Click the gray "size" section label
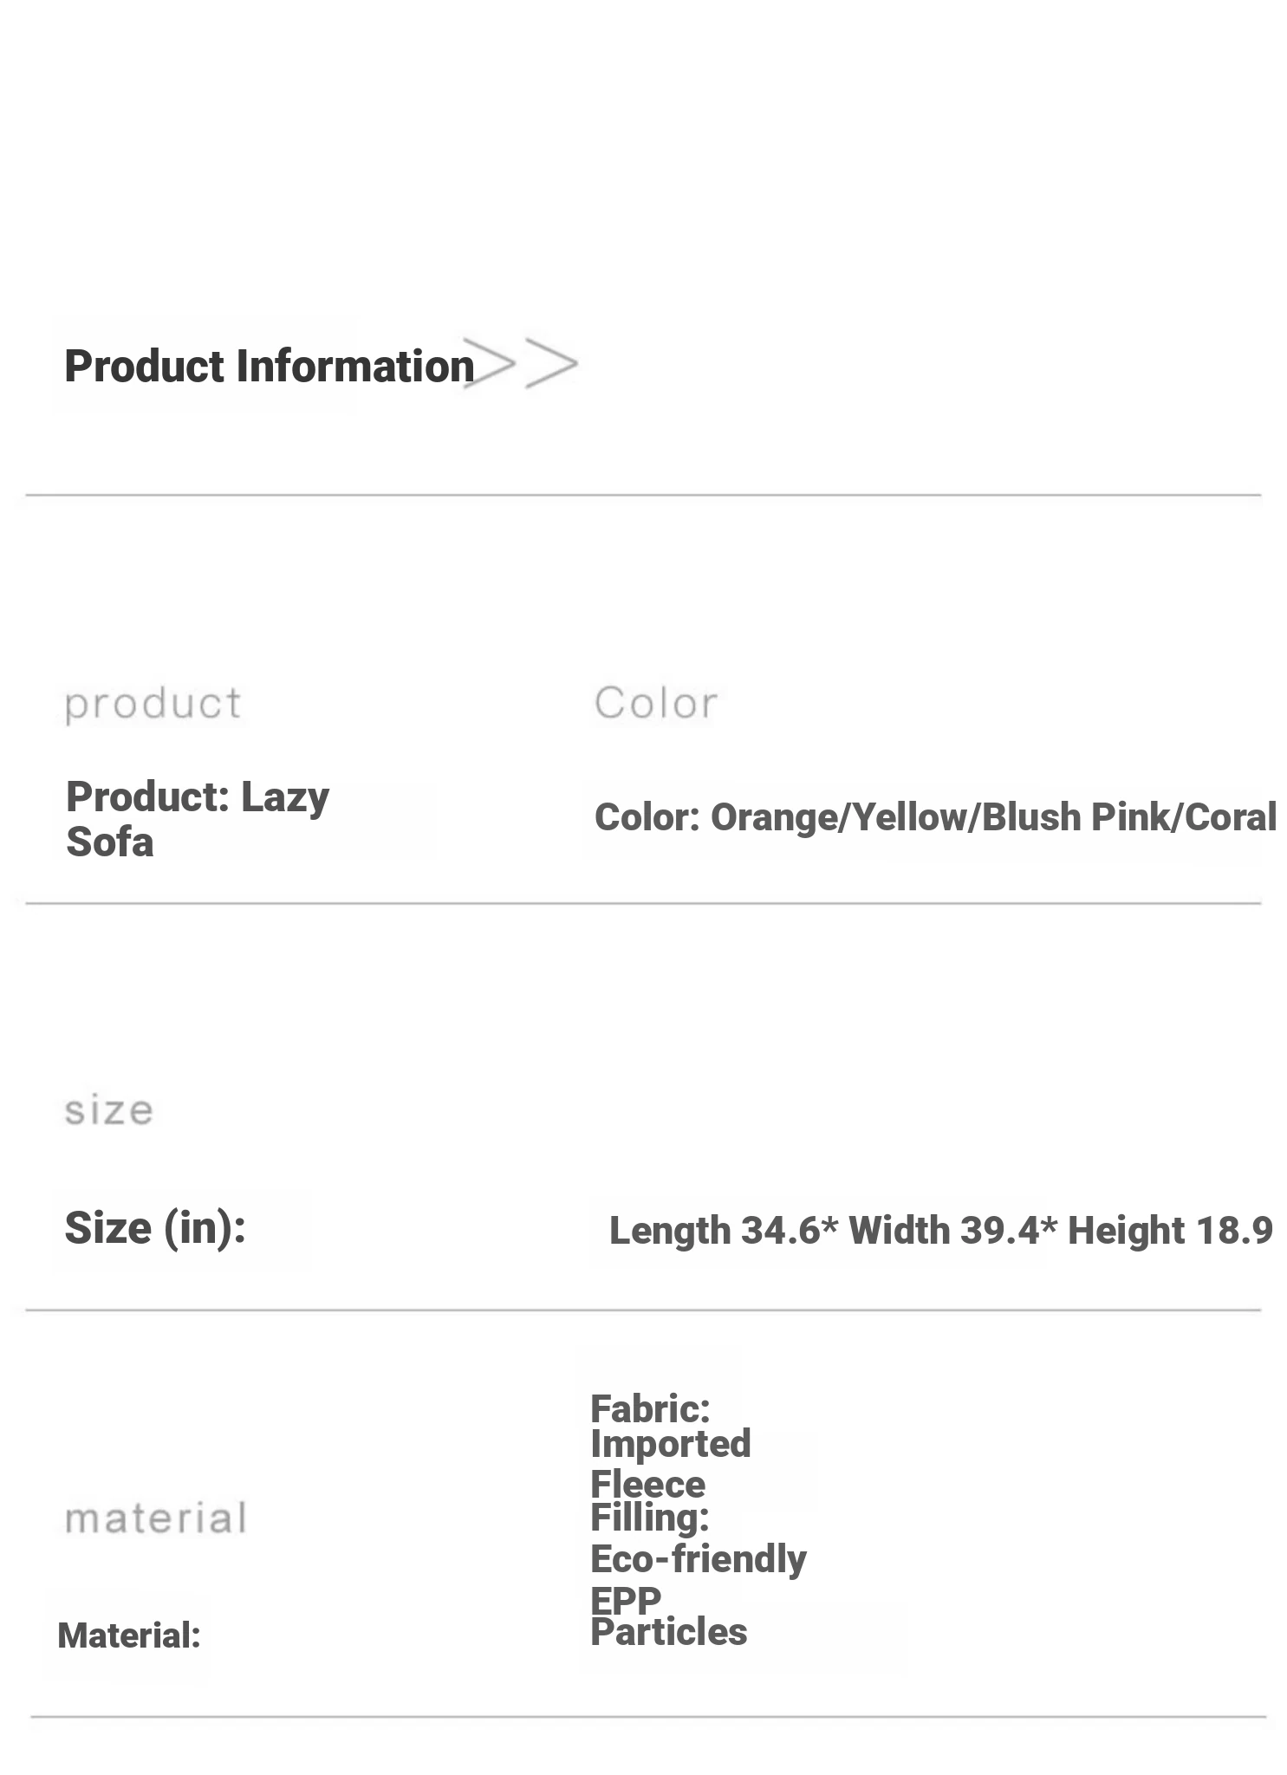1287x1775 pixels. (109, 1111)
